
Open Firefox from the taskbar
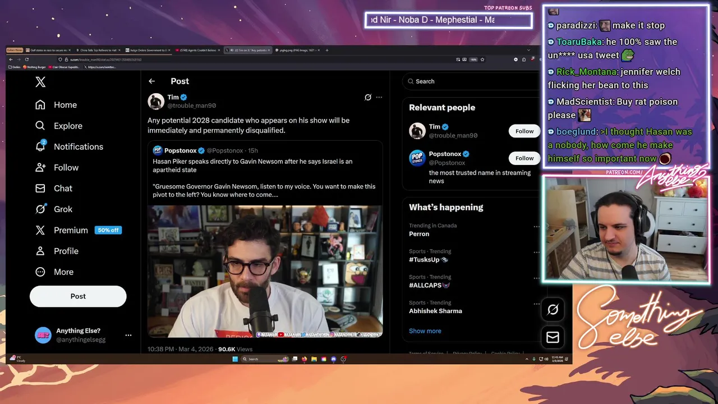(x=305, y=359)
